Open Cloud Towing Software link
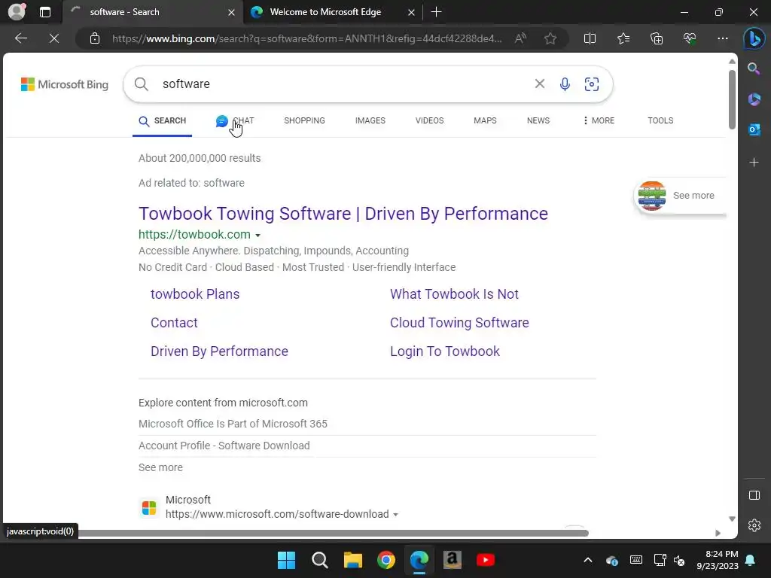Screen dimensions: 771x578 (459, 322)
